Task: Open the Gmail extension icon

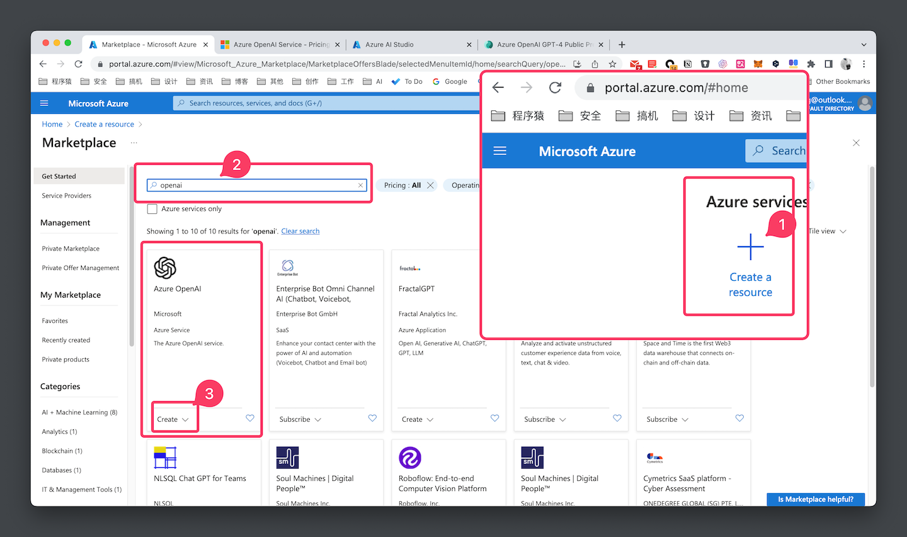Action: coord(635,64)
